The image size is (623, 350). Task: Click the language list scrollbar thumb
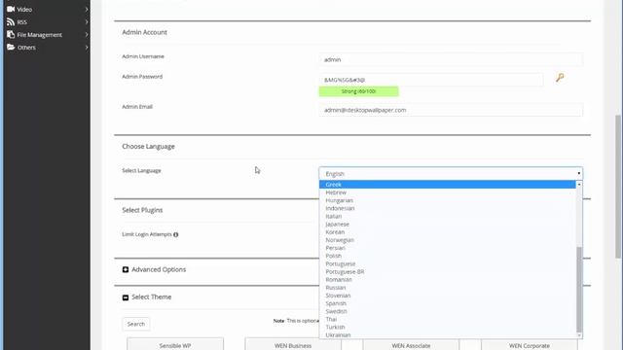pos(579,290)
